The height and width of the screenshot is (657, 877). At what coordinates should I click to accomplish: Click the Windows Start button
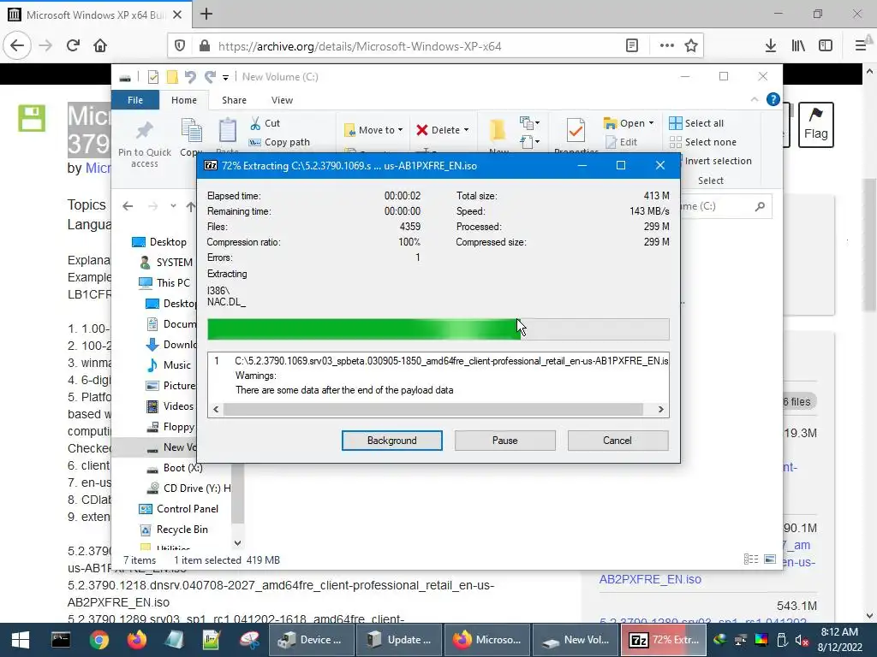pos(21,640)
